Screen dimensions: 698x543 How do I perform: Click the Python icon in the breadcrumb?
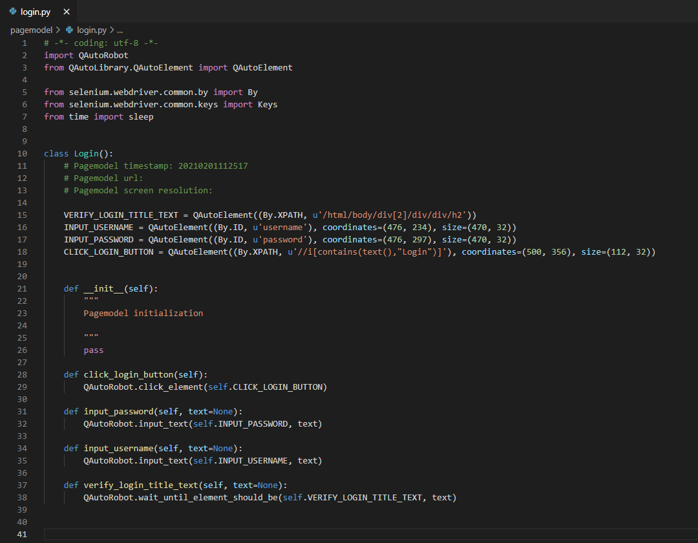tap(69, 30)
